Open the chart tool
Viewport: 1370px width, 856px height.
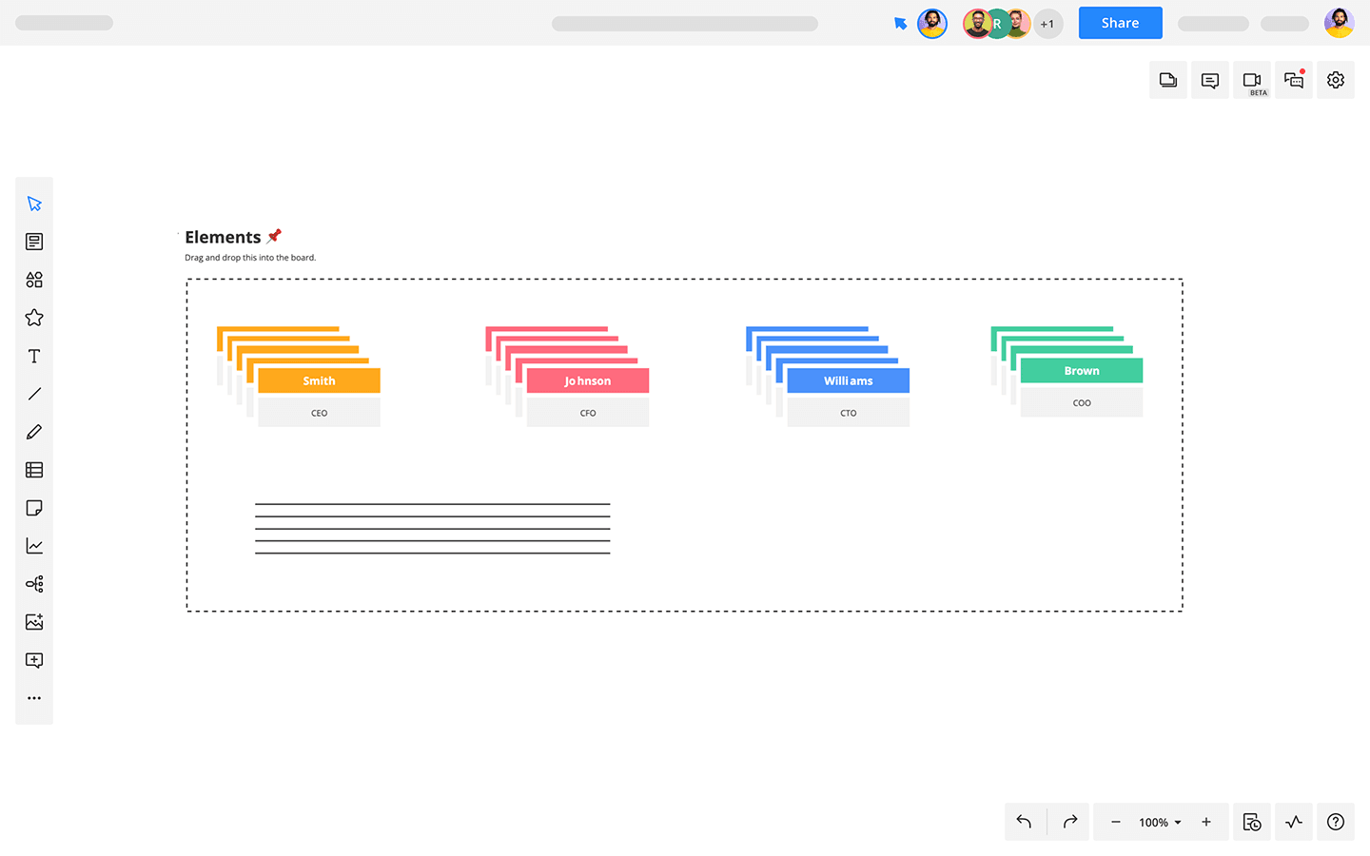point(34,546)
